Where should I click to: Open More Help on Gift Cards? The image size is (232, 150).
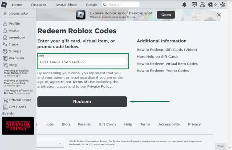click(157, 57)
